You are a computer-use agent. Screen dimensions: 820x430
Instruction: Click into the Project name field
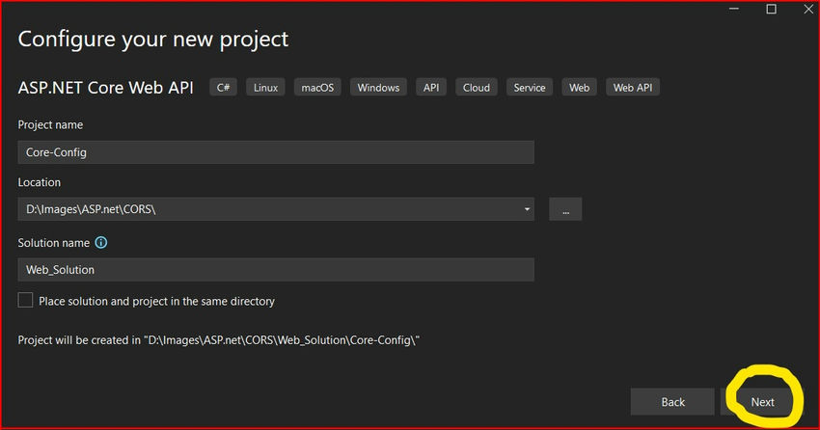point(275,152)
